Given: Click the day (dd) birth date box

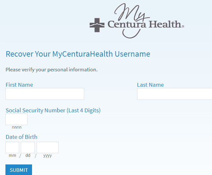Looking at the screenshot, I should (x=28, y=147).
